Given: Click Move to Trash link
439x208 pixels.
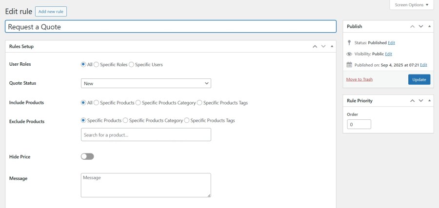Looking at the screenshot, I should 359,79.
